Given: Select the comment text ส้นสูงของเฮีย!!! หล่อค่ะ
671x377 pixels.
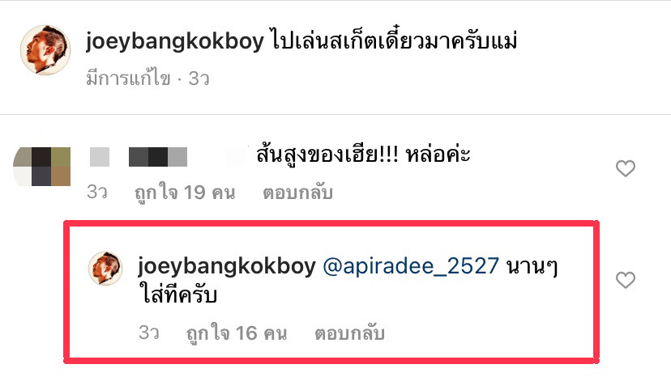Looking at the screenshot, I should pyautogui.click(x=363, y=155).
